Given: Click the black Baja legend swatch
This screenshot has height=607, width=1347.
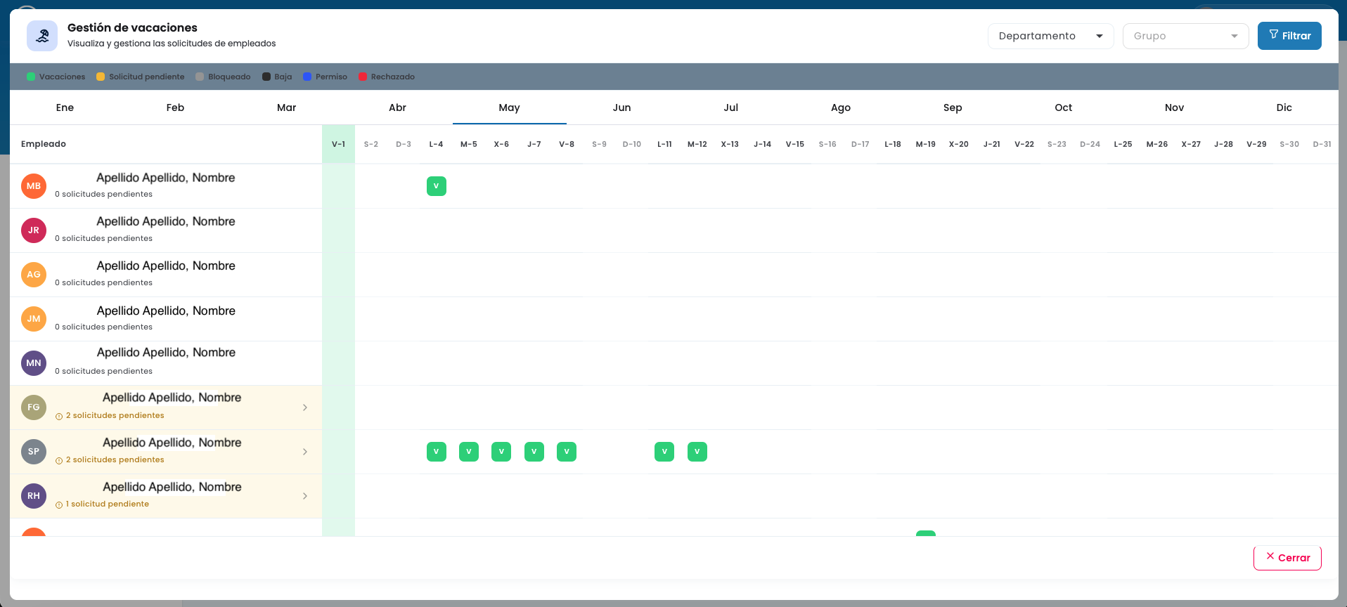Looking at the screenshot, I should 266,77.
